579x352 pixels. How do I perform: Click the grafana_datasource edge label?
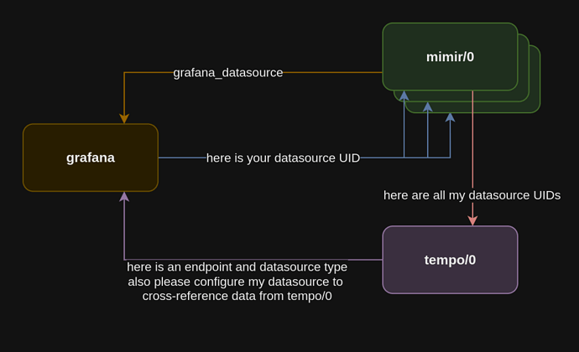click(228, 73)
